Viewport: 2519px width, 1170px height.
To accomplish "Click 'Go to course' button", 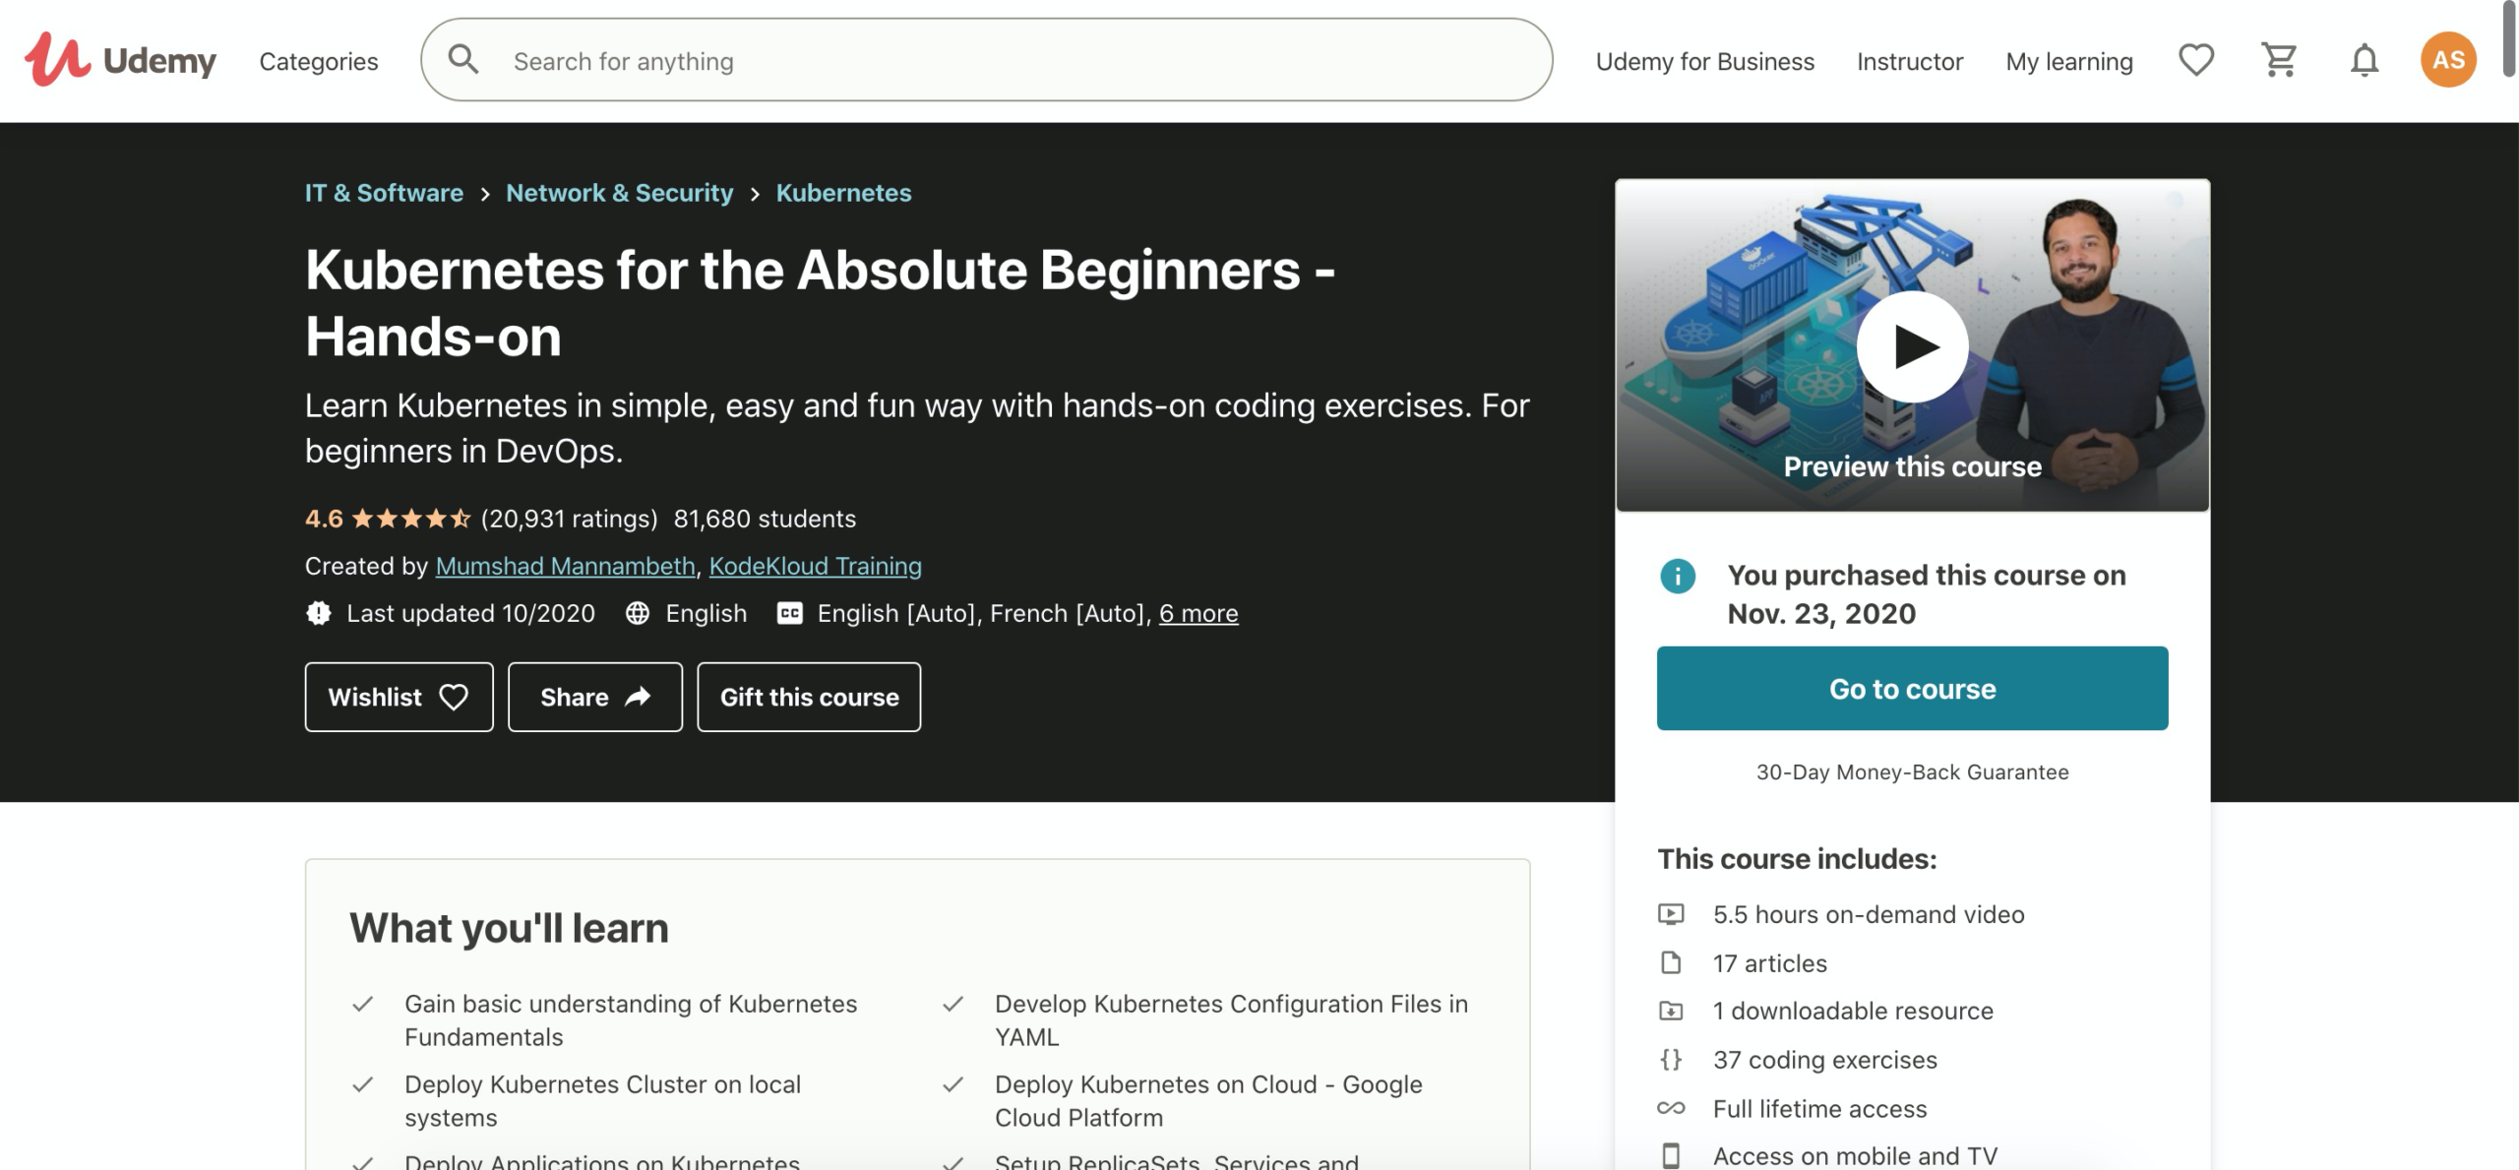I will (x=1912, y=688).
